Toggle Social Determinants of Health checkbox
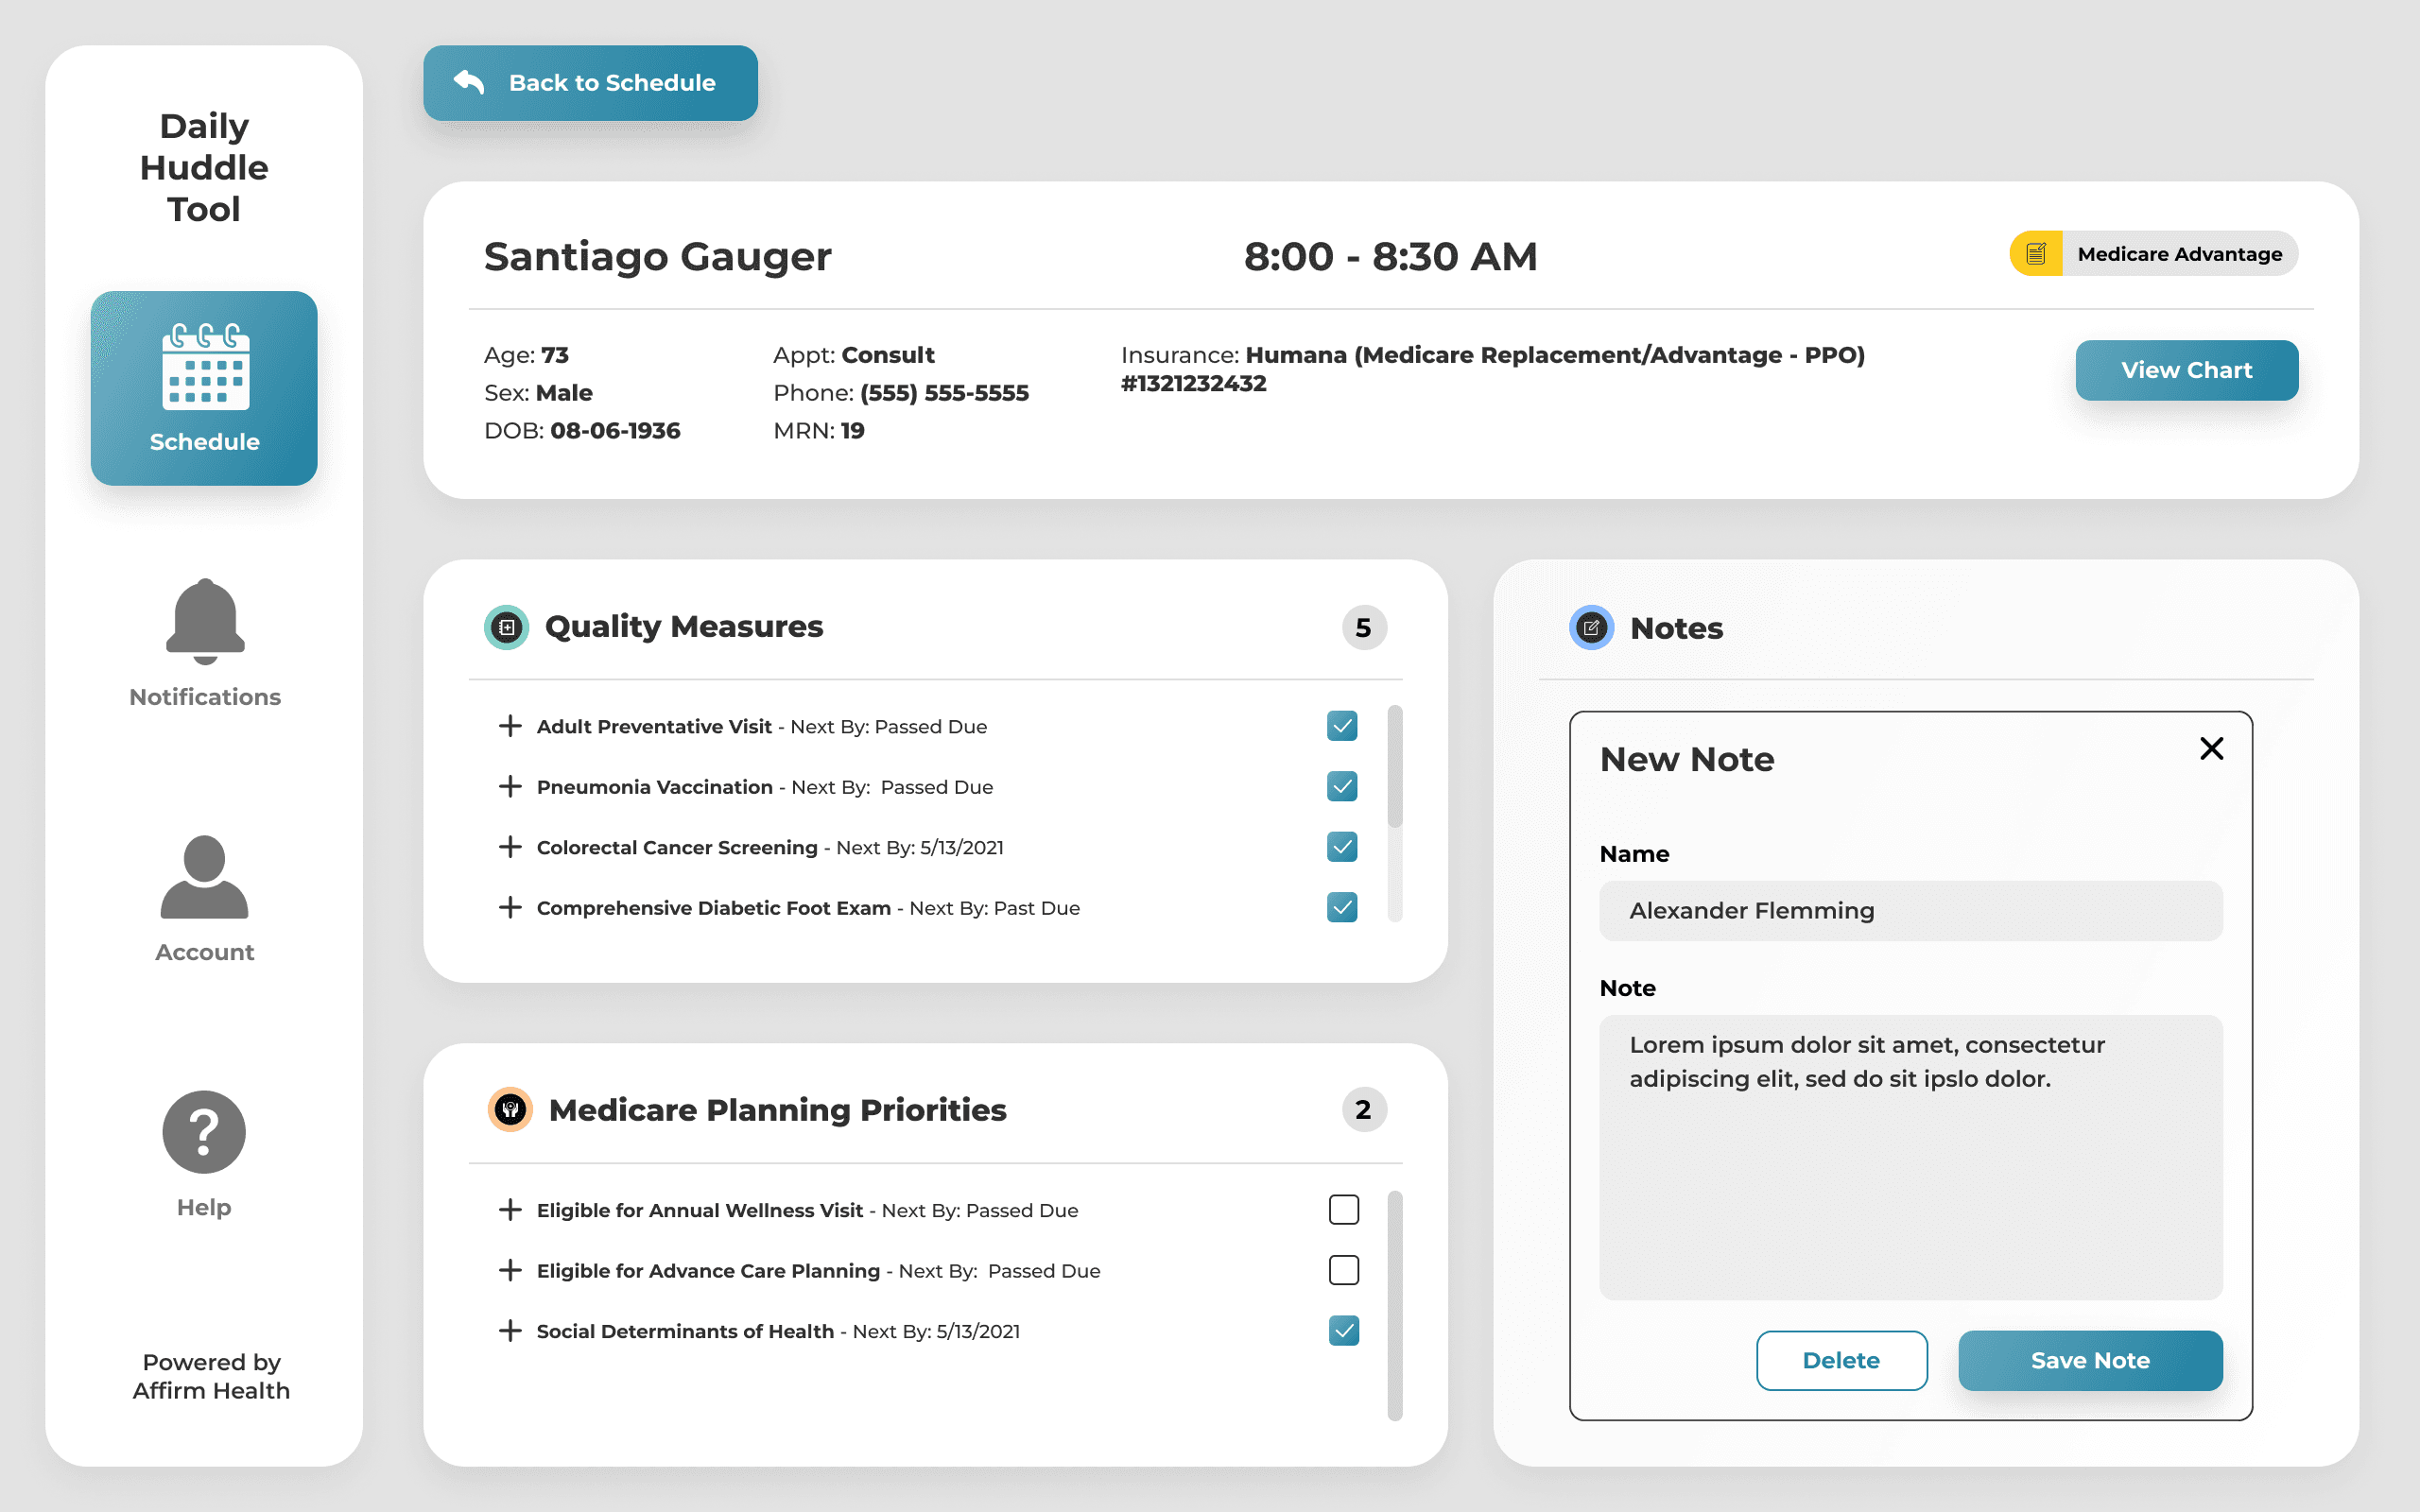The image size is (2420, 1512). (x=1343, y=1331)
